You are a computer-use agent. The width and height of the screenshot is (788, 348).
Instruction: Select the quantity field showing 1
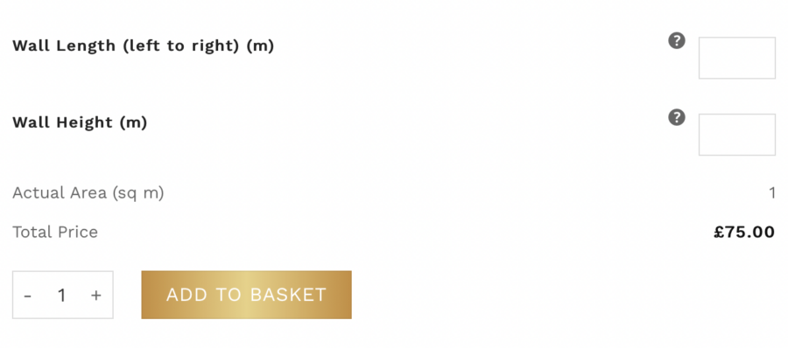(62, 296)
